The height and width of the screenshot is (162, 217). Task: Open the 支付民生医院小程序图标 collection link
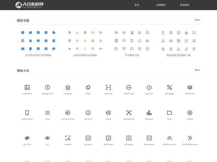point(38,55)
